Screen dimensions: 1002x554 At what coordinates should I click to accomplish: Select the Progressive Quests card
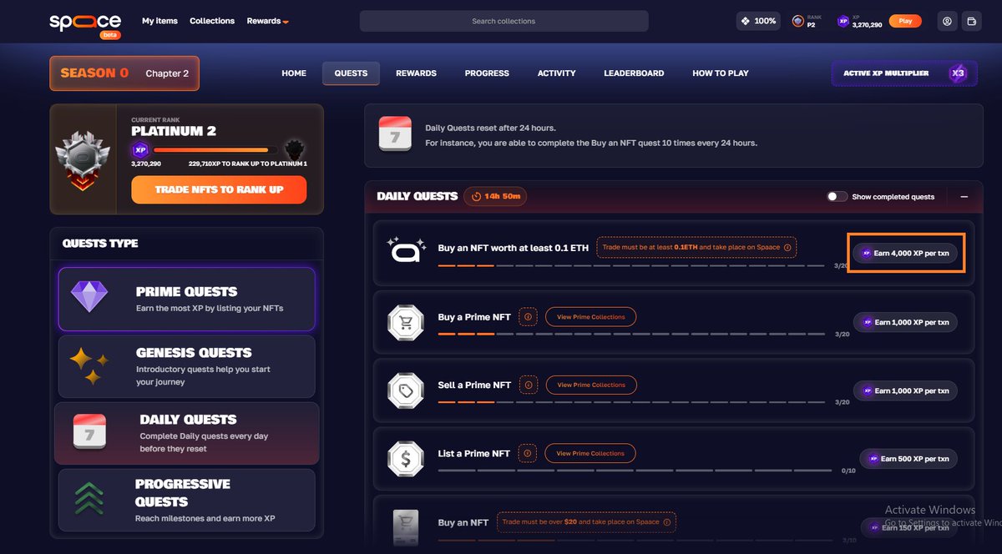pyautogui.click(x=186, y=501)
